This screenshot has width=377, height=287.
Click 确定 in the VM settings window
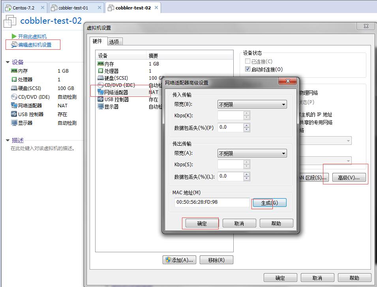(x=280, y=278)
